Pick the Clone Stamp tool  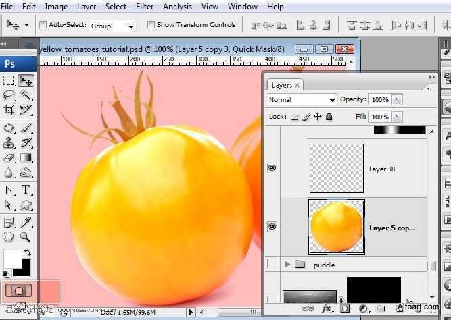click(9, 142)
